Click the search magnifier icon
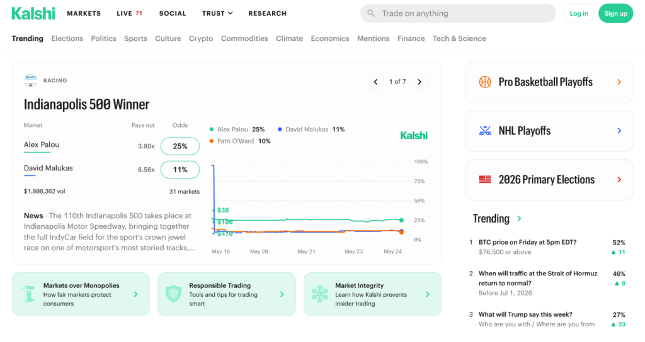Viewport: 645px width, 342px height. pyautogui.click(x=371, y=13)
